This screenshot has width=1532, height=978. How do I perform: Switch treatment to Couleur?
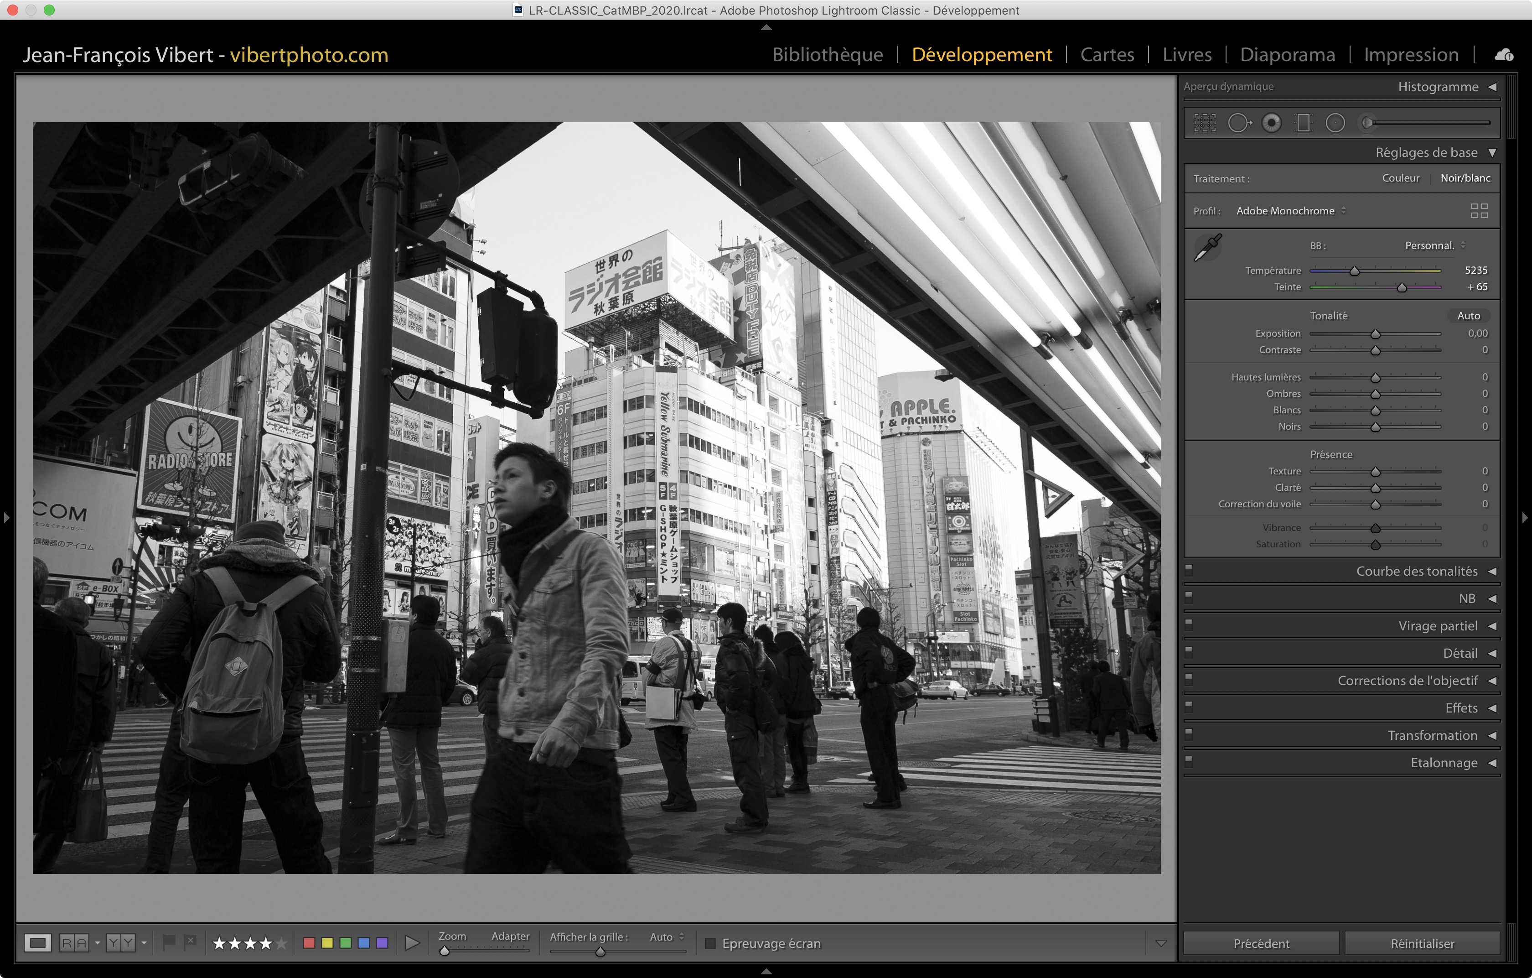[x=1400, y=178]
